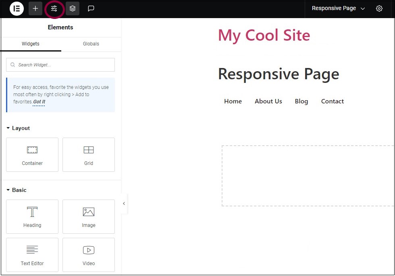The width and height of the screenshot is (395, 276).
Task: Click the plus Add Element button
Action: (x=35, y=8)
